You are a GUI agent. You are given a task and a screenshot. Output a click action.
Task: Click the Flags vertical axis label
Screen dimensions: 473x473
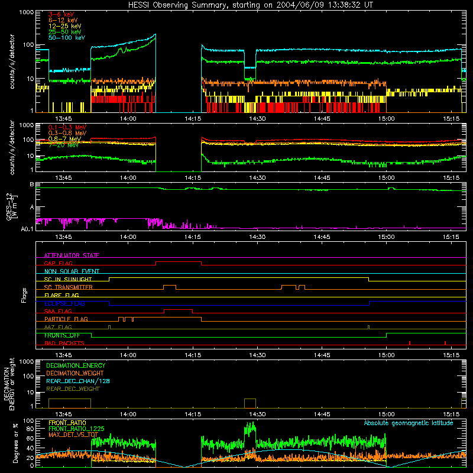(x=24, y=295)
